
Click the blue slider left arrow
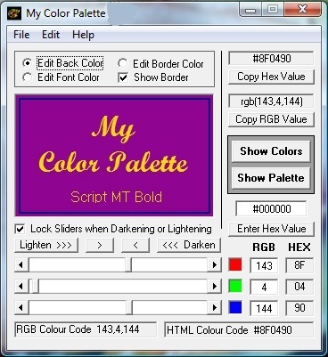(x=21, y=308)
